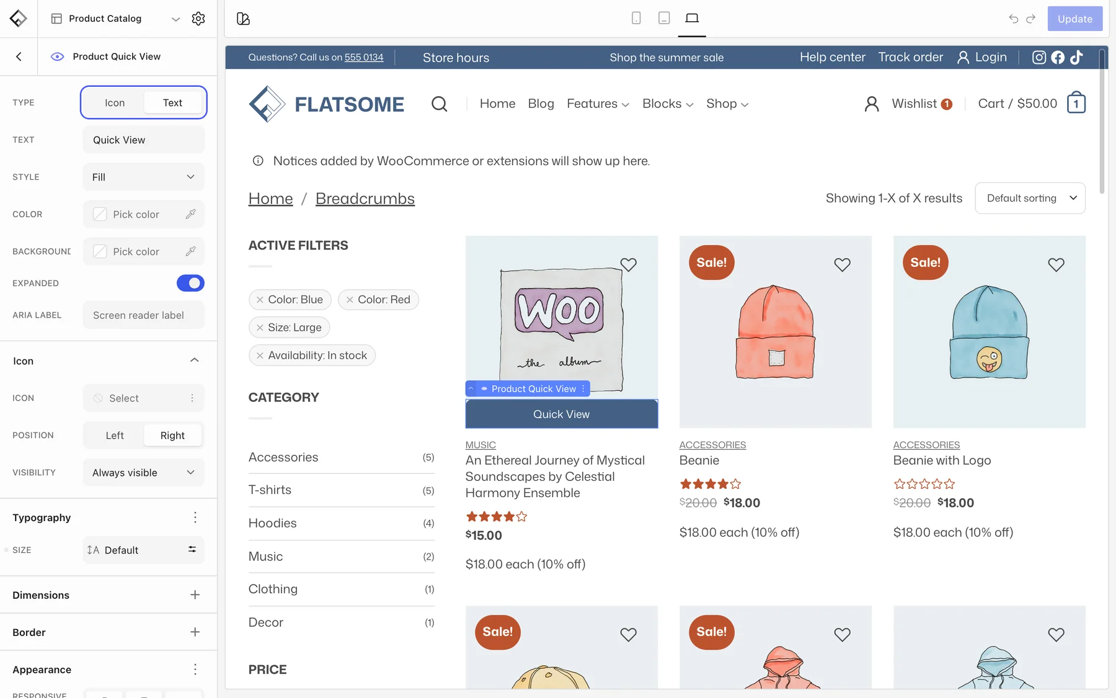Click the Quick View button on product
Viewport: 1116px width, 698px height.
click(x=561, y=414)
